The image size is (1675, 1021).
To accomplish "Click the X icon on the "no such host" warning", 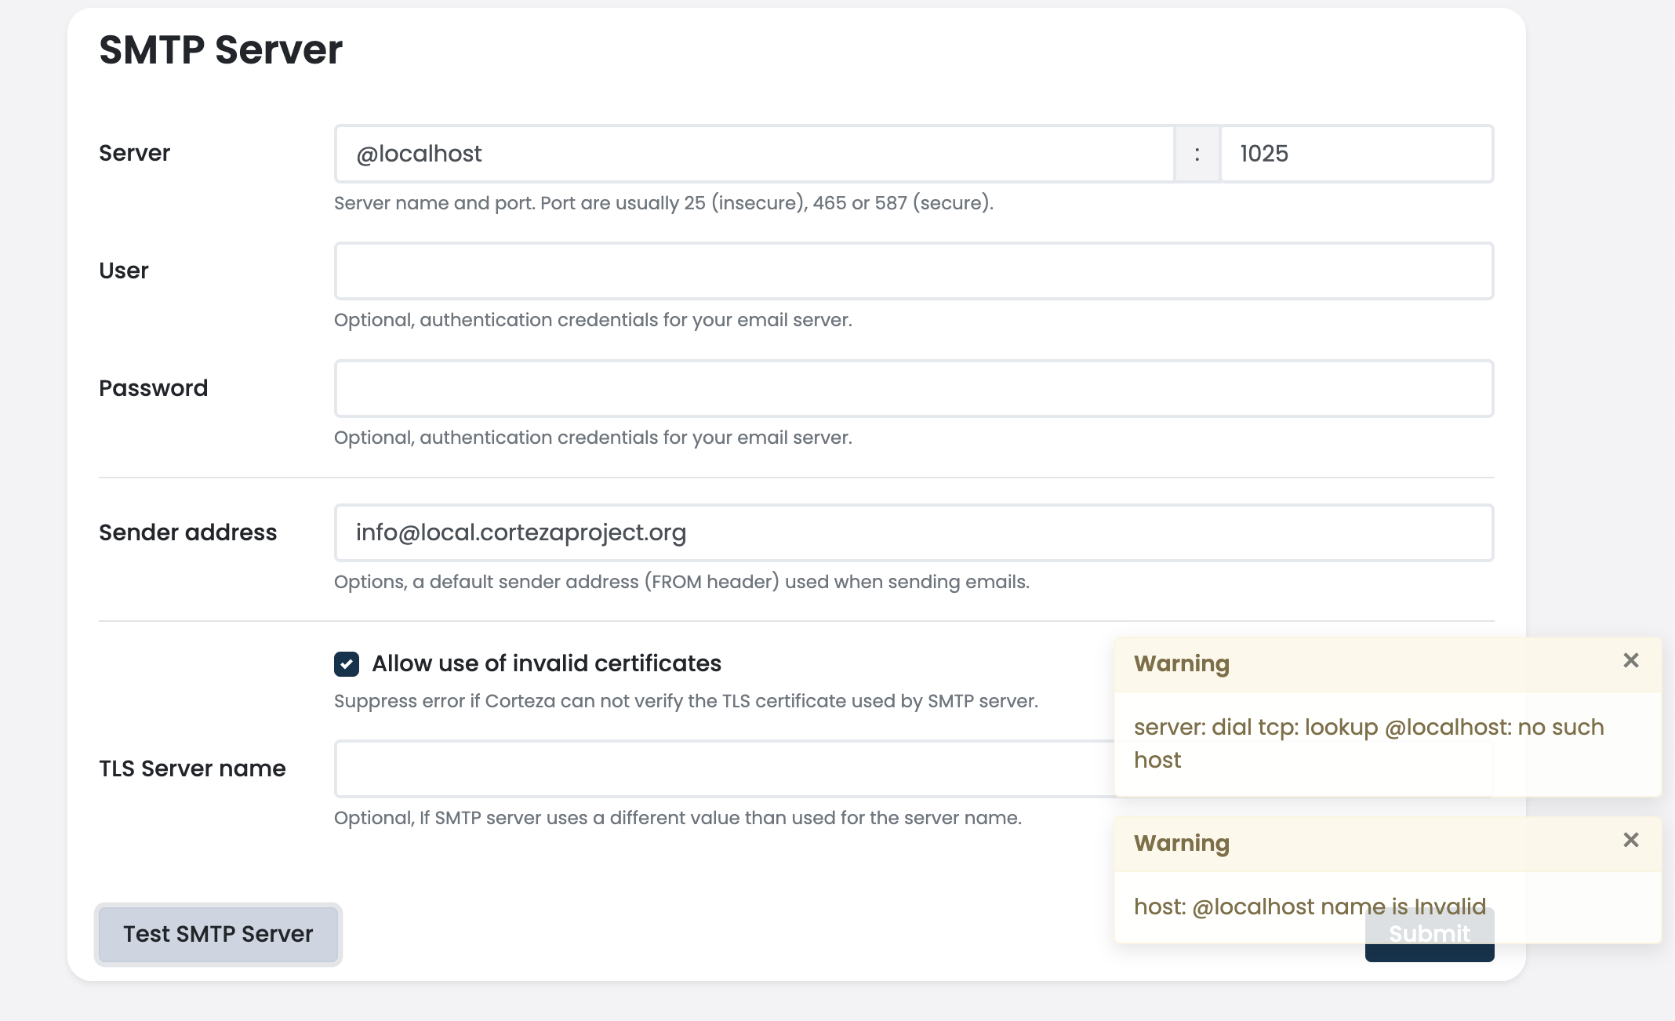I will [x=1631, y=660].
